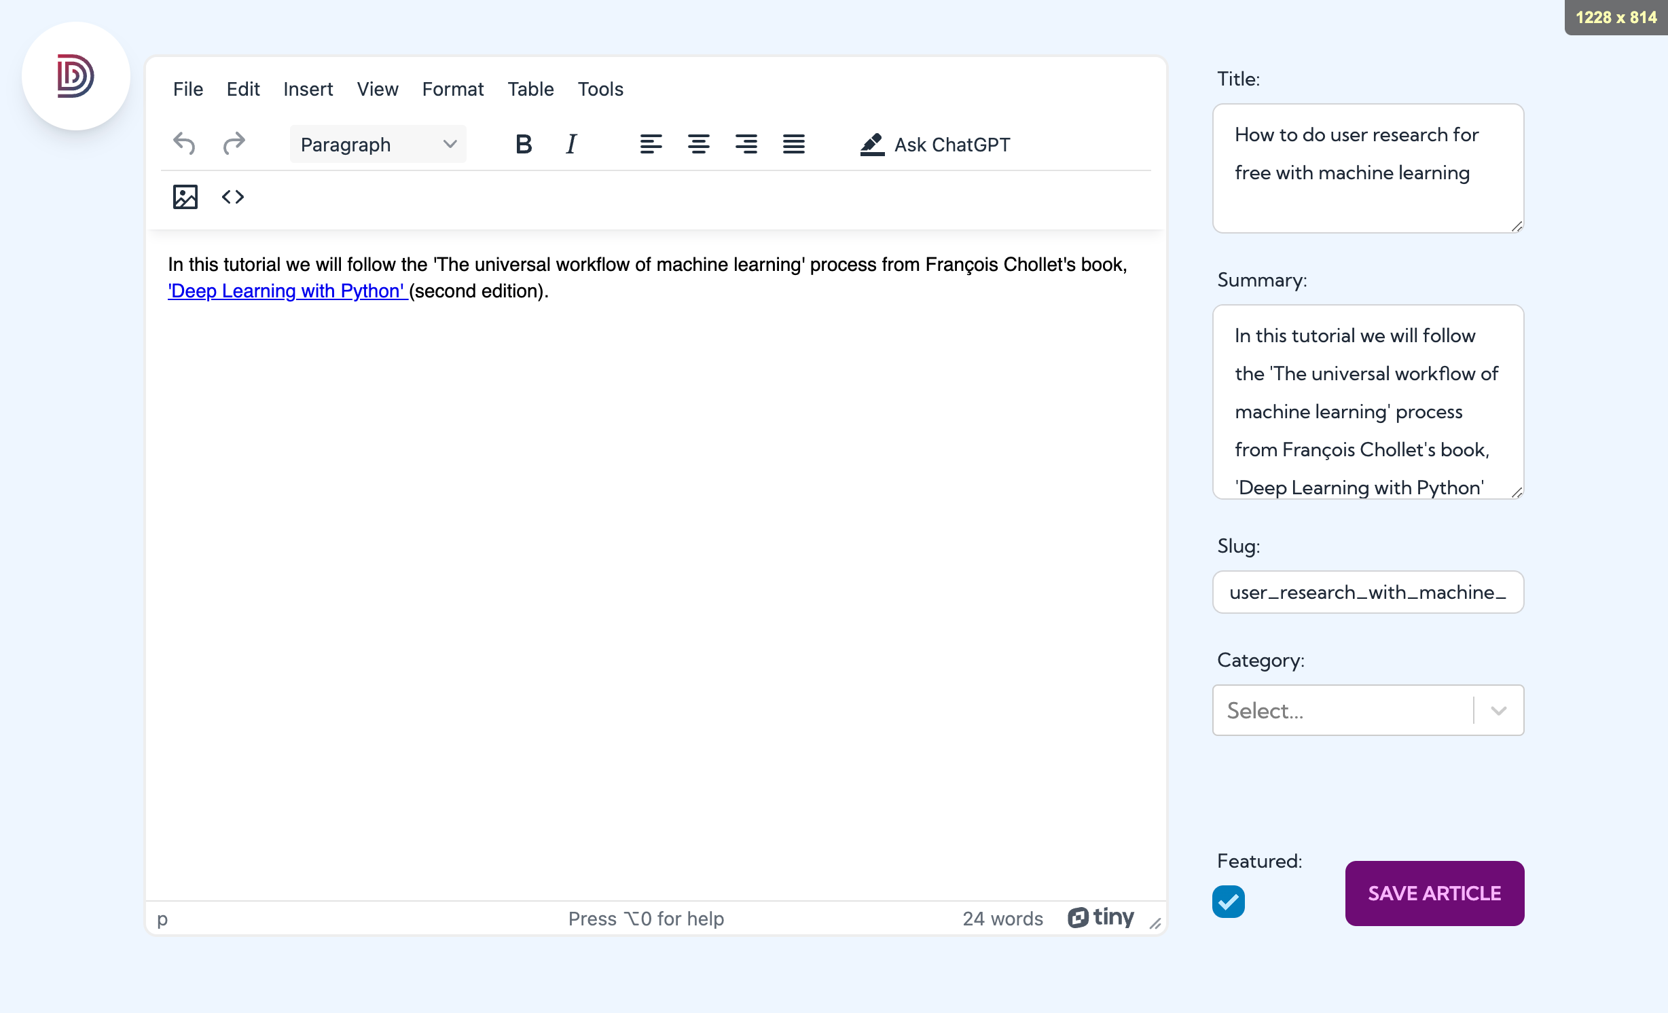Justify the text

click(793, 144)
